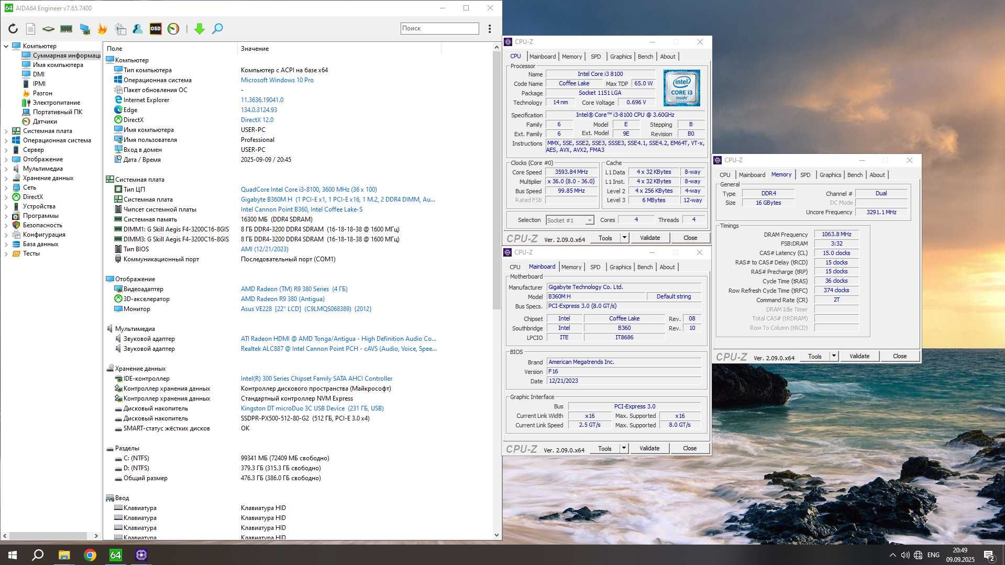Image resolution: width=1005 pixels, height=565 pixels.
Task: Switch to Memory tab in CPU-Z Mainboard window
Action: (x=571, y=267)
